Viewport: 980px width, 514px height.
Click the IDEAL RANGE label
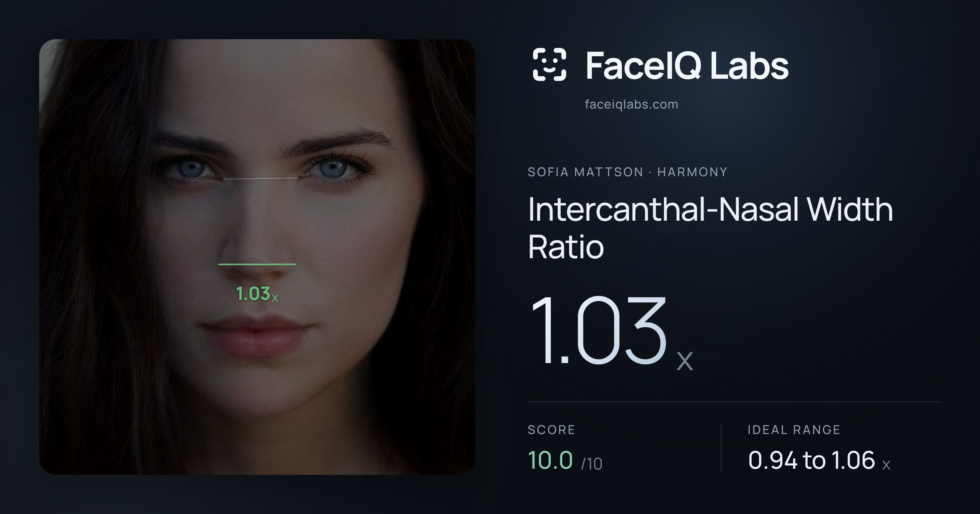[x=794, y=430]
